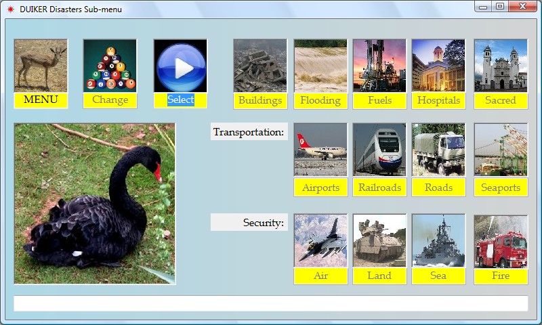Pick the Fire truck image
Image resolution: width=542 pixels, height=325 pixels.
(x=501, y=242)
